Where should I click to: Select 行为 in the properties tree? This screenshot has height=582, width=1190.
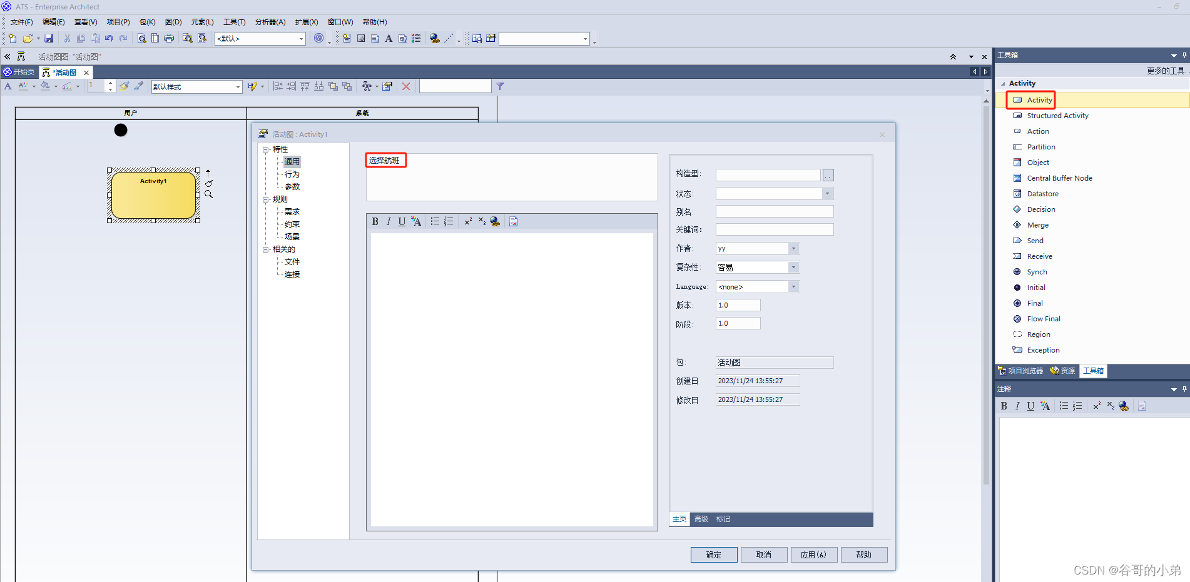[292, 174]
